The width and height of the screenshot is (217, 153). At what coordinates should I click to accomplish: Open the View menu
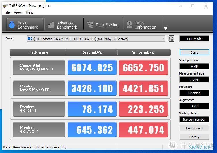click(x=18, y=12)
